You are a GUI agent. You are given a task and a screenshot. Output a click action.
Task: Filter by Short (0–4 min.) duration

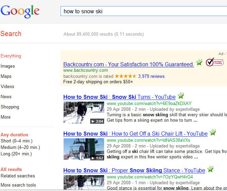click(16, 141)
